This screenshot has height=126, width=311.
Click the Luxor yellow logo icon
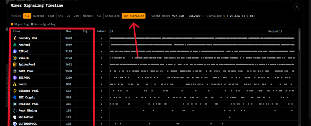(x=15, y=84)
